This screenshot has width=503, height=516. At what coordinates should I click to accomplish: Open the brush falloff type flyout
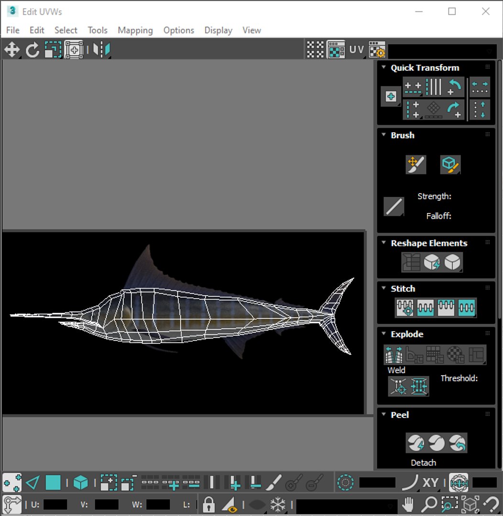pyautogui.click(x=394, y=206)
